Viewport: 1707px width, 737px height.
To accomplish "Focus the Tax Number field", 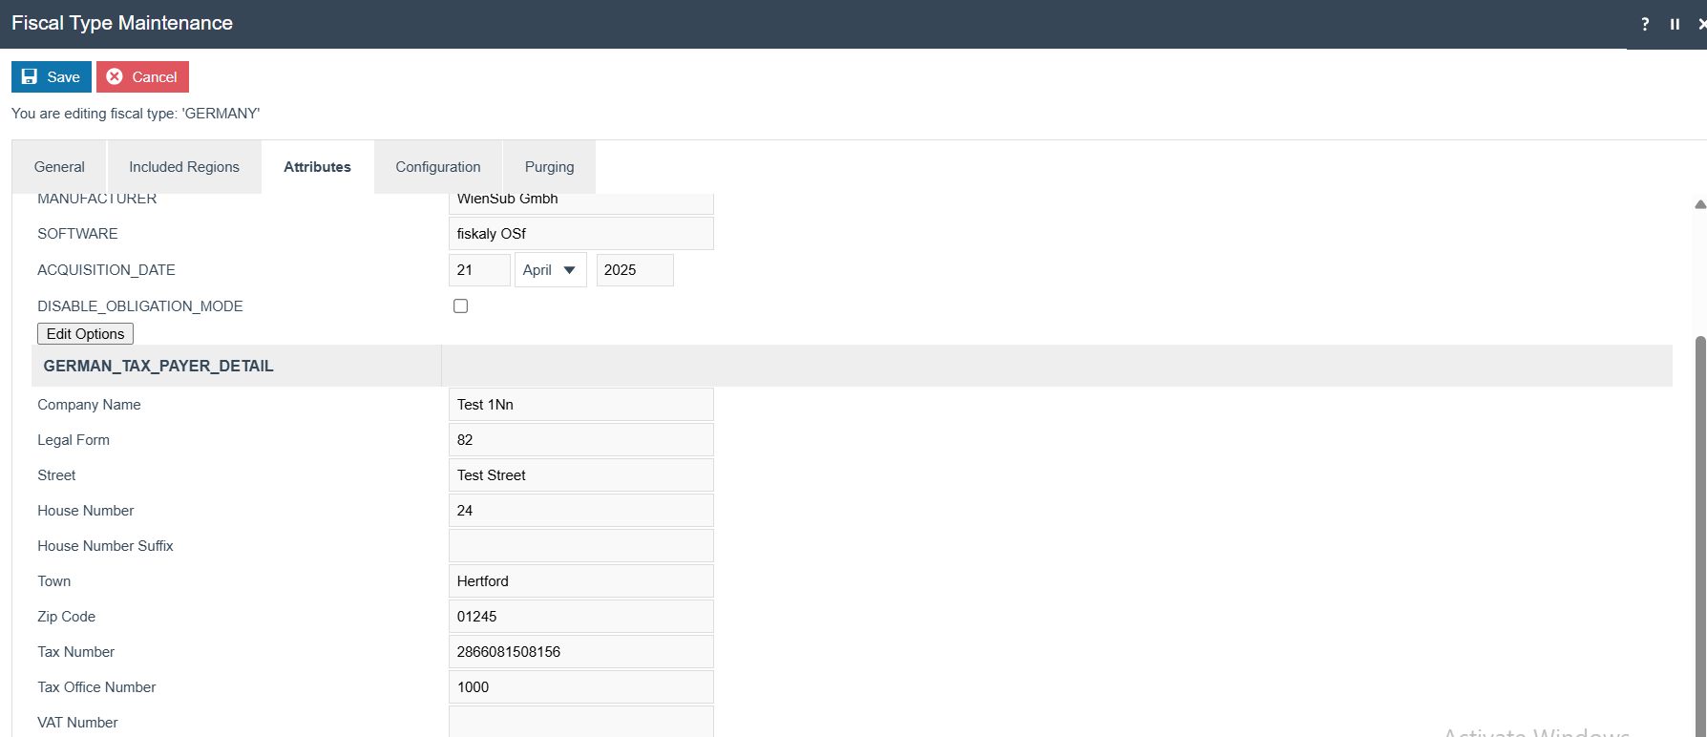I will point(580,652).
